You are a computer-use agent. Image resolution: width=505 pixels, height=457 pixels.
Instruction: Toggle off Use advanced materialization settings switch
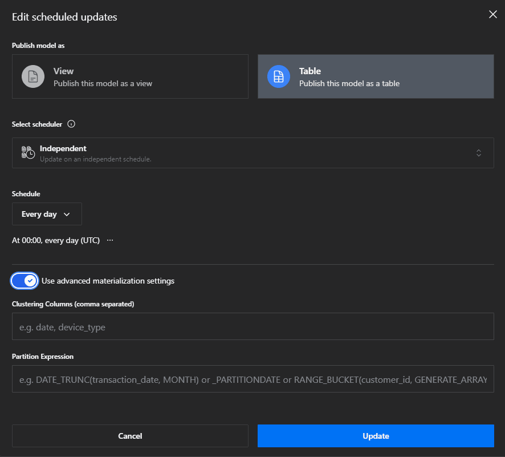[25, 281]
